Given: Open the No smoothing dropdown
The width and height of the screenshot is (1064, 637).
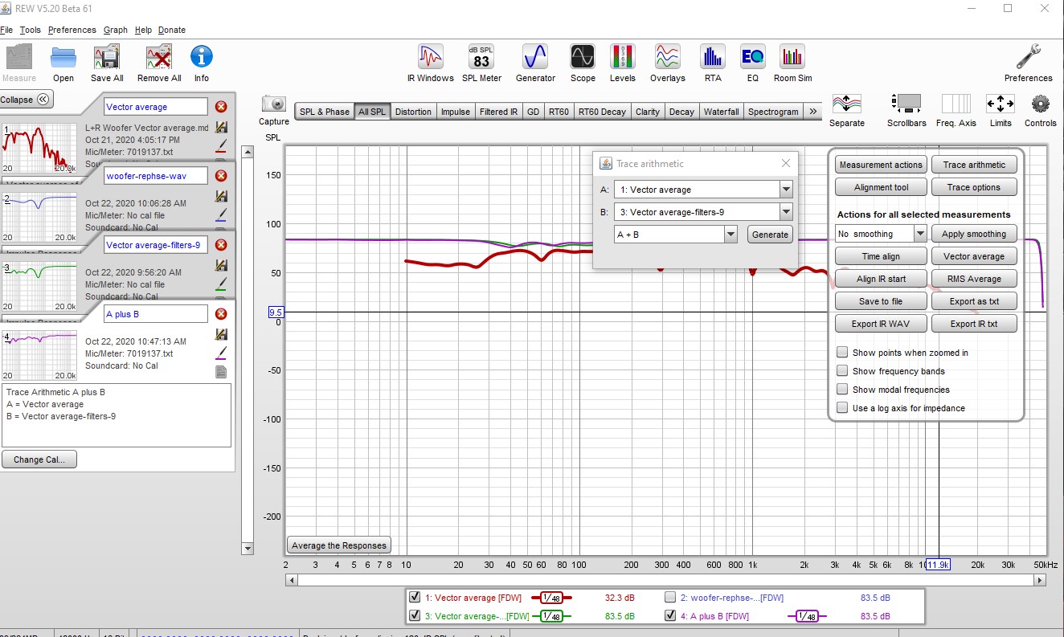Looking at the screenshot, I should [x=920, y=234].
